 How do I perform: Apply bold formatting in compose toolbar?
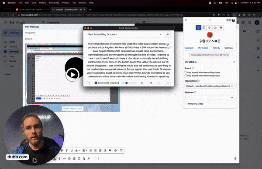(x=62, y=150)
